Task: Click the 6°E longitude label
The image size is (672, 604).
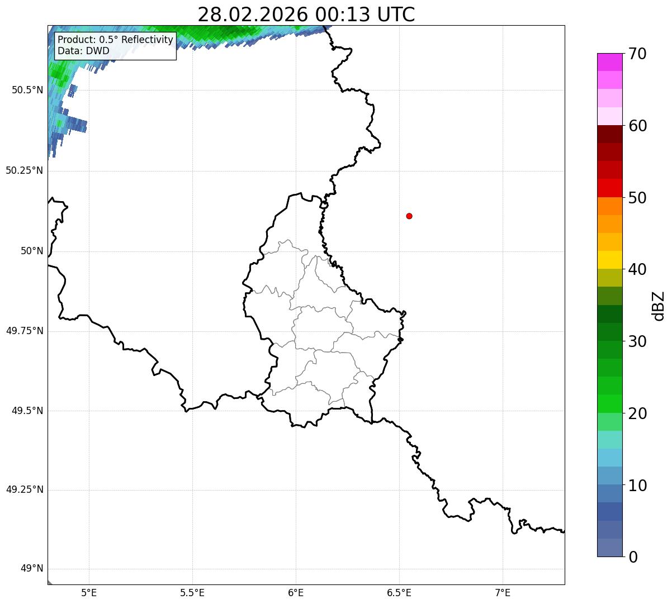Action: [296, 593]
